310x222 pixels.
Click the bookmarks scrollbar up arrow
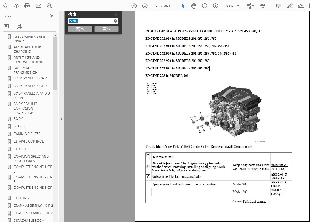[55, 35]
